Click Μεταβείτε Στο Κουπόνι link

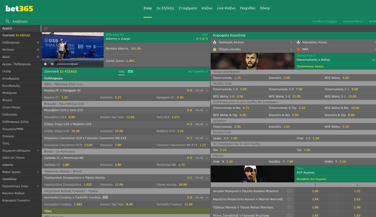click(311, 179)
